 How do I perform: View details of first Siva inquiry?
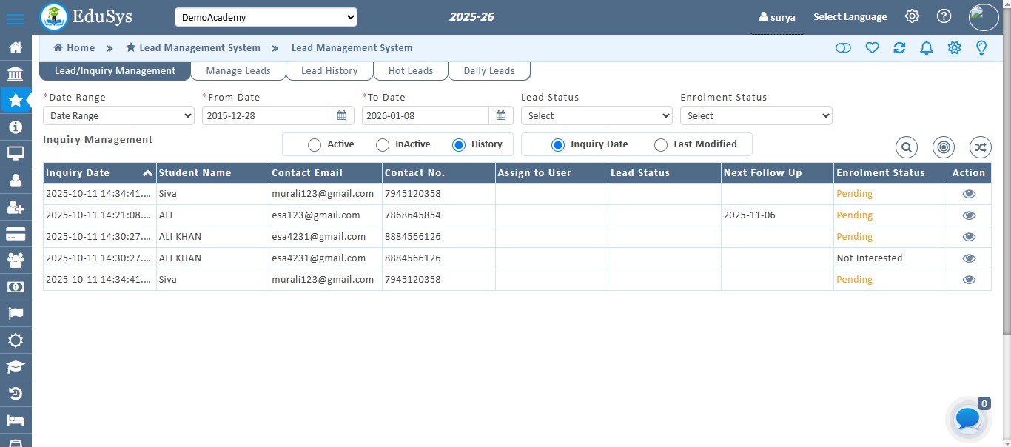pos(968,194)
